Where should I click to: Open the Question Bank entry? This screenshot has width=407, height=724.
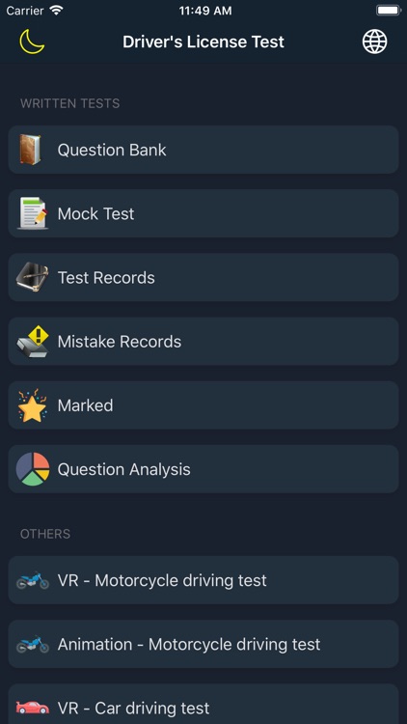click(x=203, y=150)
